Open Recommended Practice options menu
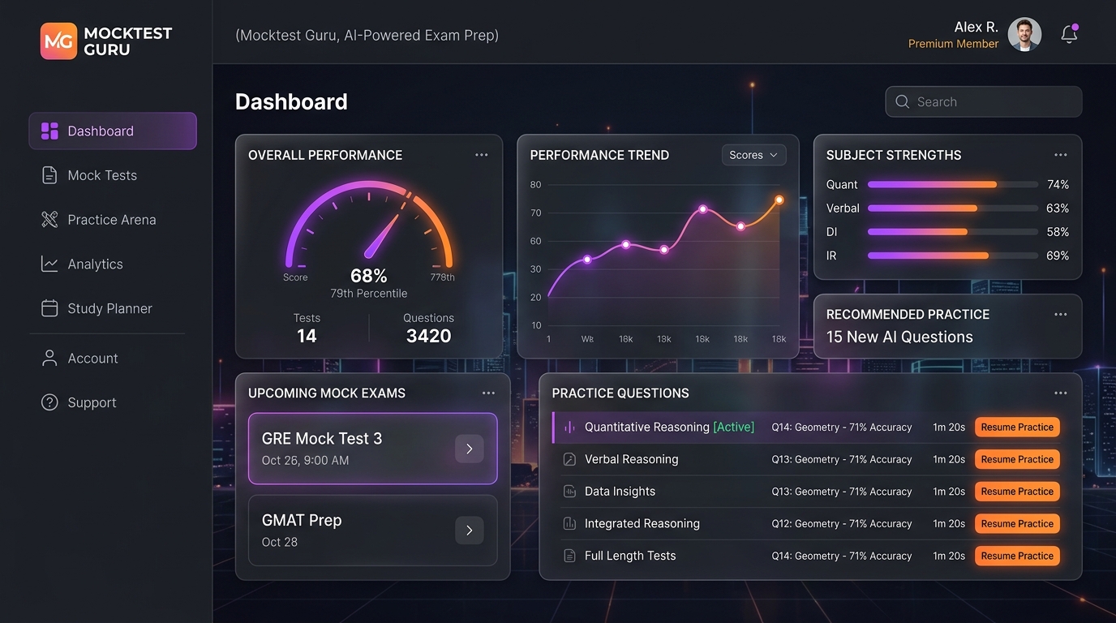The image size is (1116, 623). coord(1060,314)
